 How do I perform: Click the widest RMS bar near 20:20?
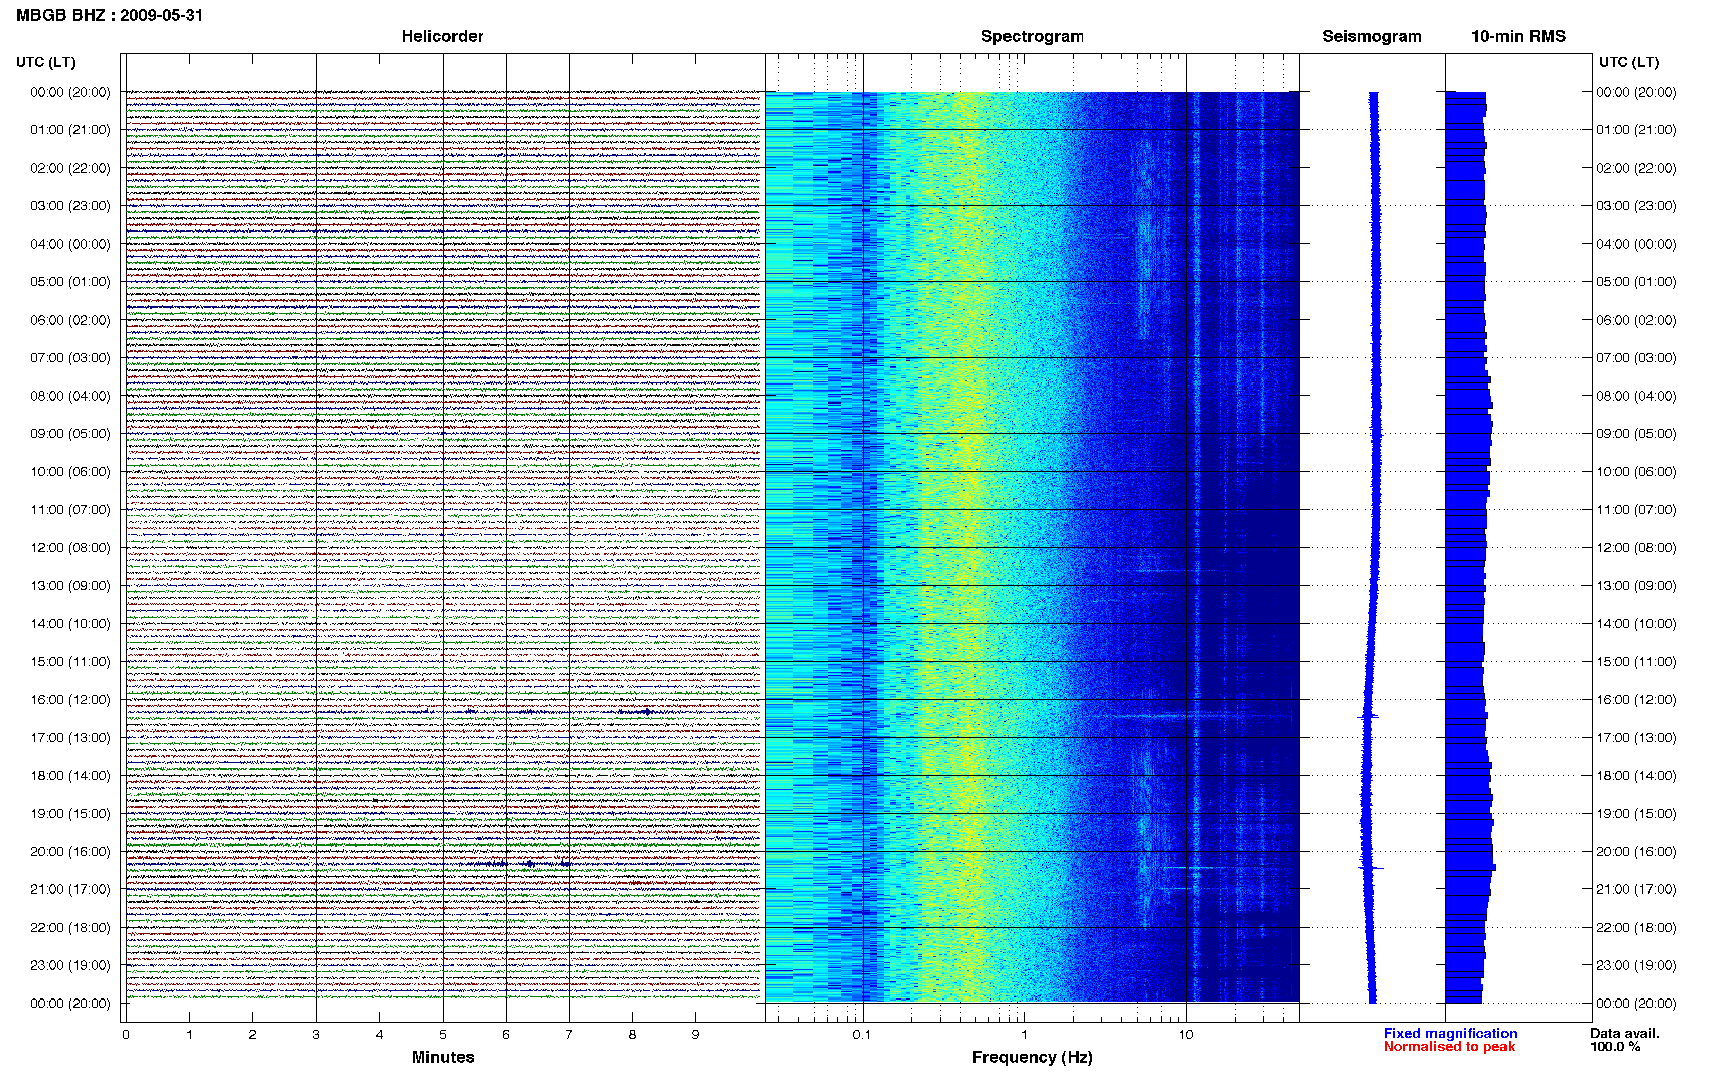pos(1470,867)
